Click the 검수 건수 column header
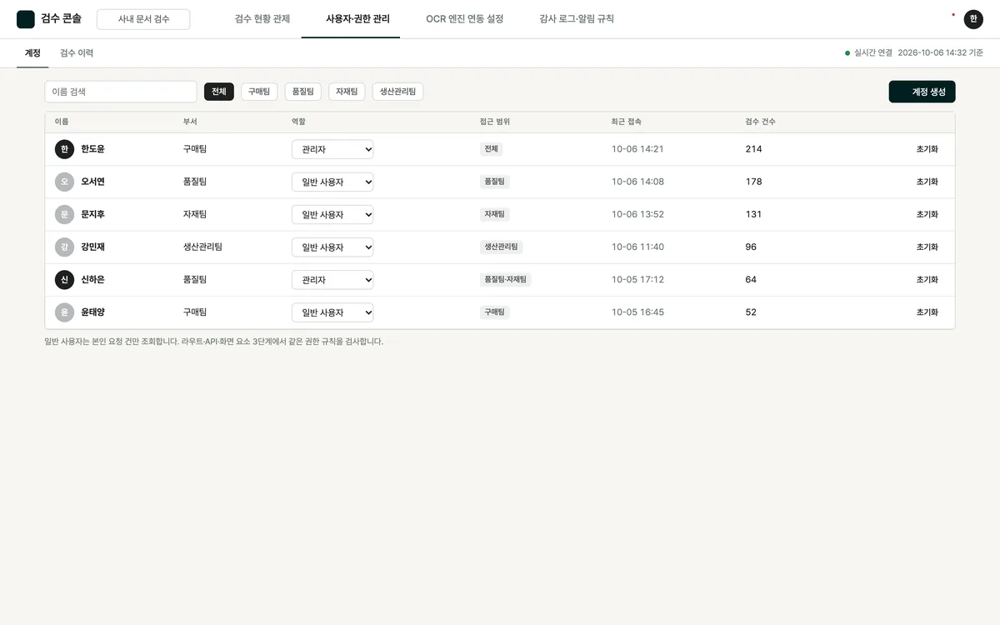1000x625 pixels. (760, 122)
